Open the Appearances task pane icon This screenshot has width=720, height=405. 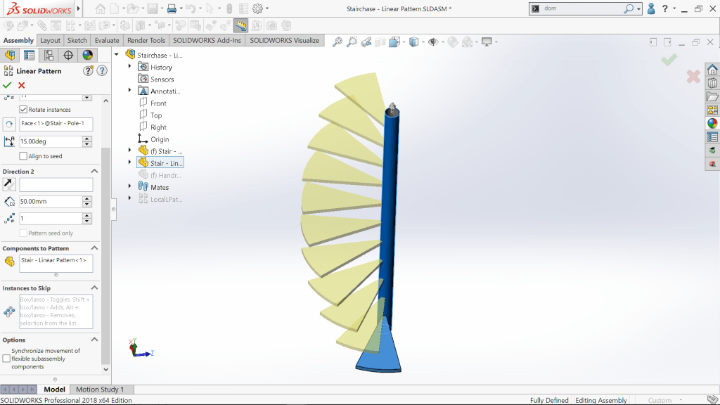click(x=712, y=123)
